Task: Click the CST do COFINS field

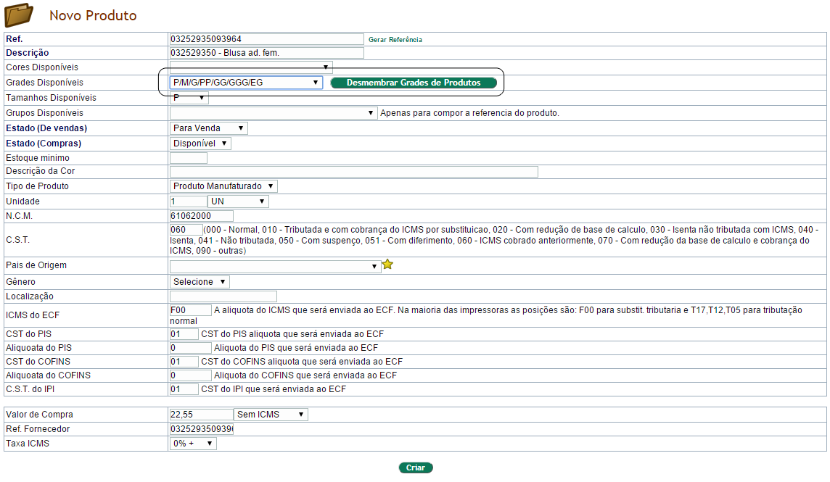Action: point(184,362)
